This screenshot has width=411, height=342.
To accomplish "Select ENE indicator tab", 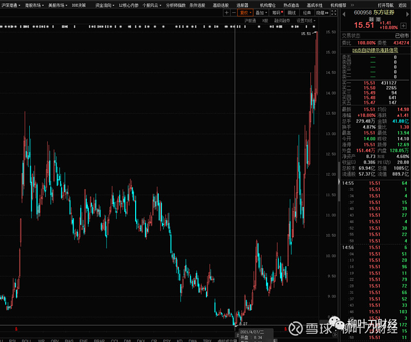I will 83,340.
